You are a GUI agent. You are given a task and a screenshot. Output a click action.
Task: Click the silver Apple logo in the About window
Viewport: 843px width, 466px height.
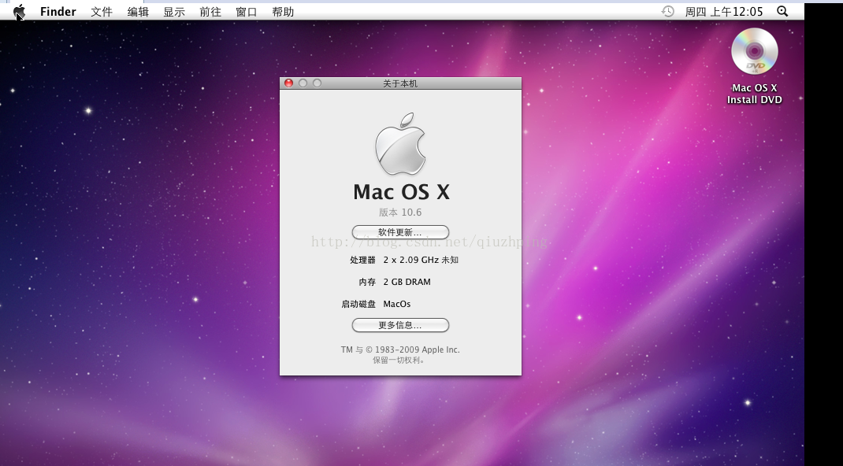(400, 145)
